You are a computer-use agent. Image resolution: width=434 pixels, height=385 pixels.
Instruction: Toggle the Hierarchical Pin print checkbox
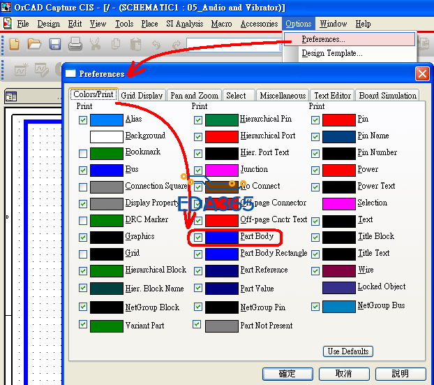198,120
